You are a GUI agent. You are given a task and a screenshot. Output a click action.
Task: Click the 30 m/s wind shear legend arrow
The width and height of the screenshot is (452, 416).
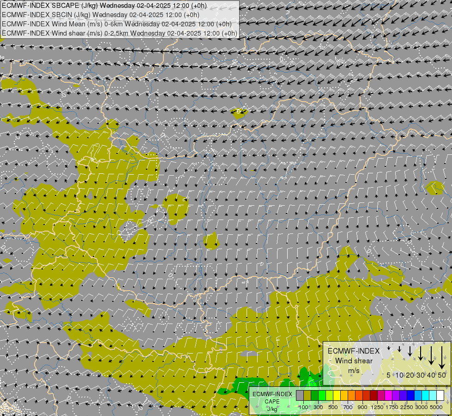coord(421,353)
